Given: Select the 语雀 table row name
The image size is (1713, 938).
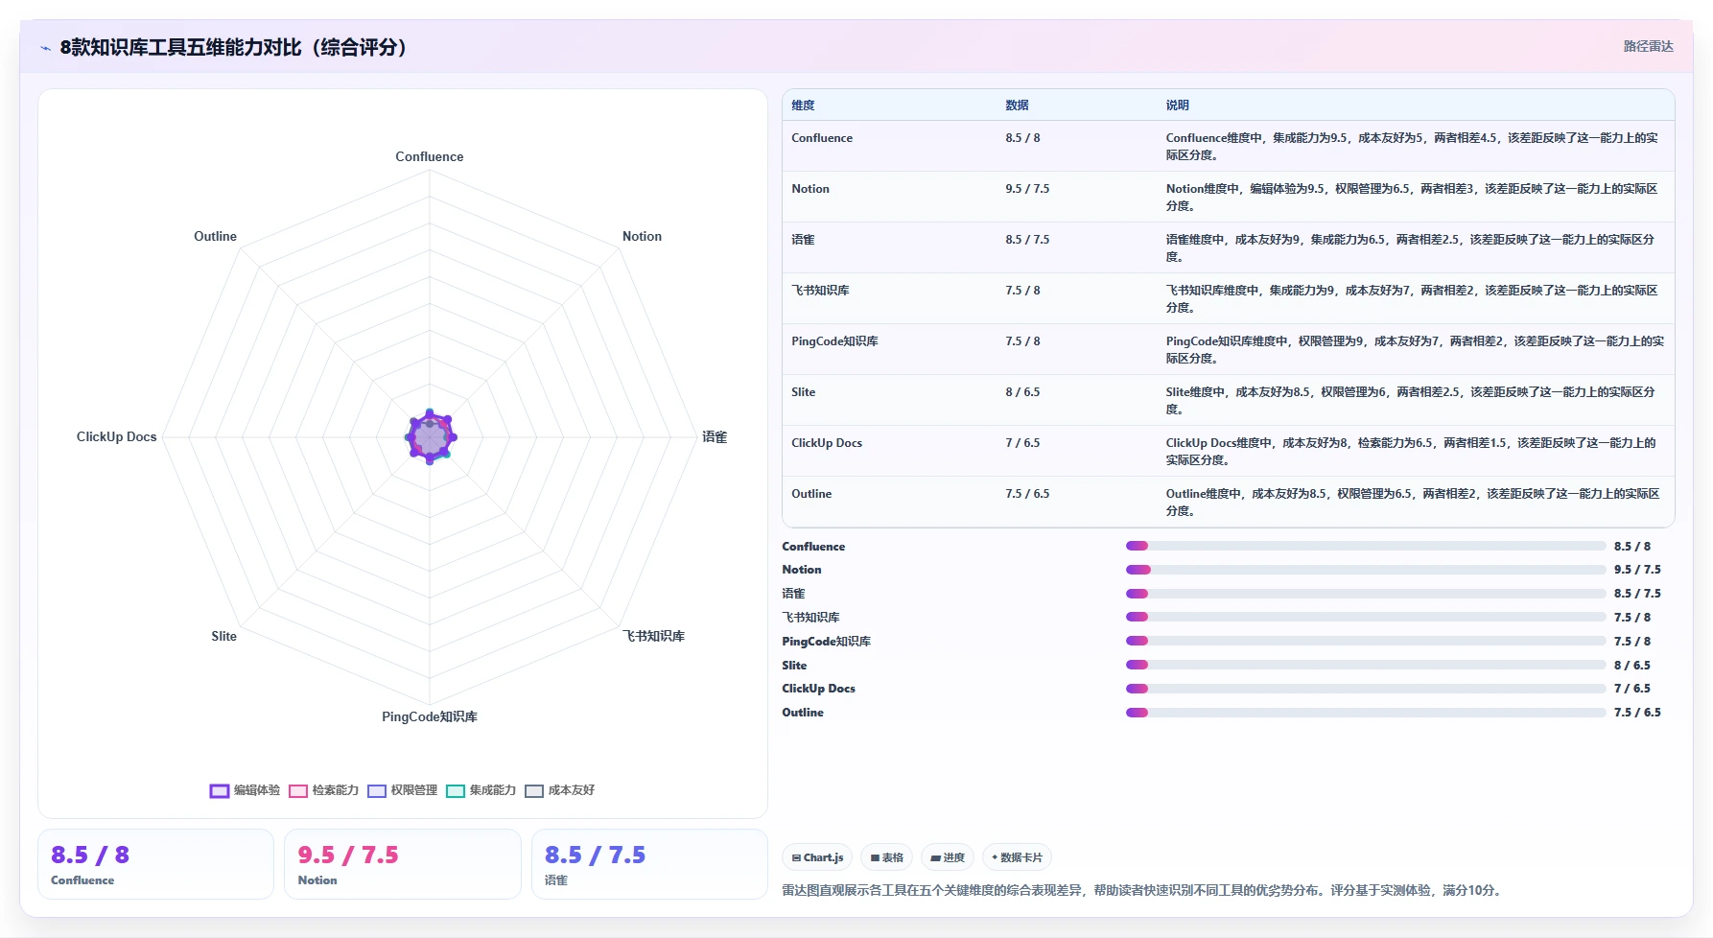Looking at the screenshot, I should (x=803, y=240).
